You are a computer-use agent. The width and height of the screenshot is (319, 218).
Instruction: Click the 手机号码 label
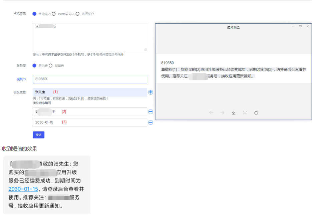(20, 14)
